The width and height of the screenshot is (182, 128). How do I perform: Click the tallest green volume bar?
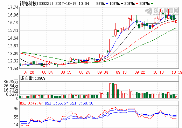click(x=113, y=90)
